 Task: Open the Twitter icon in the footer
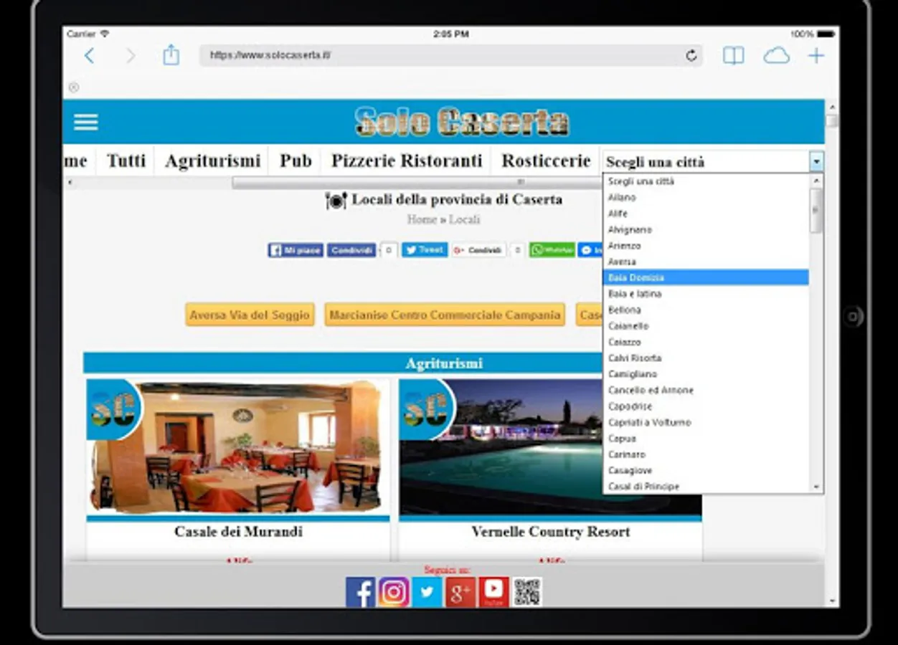pyautogui.click(x=427, y=592)
